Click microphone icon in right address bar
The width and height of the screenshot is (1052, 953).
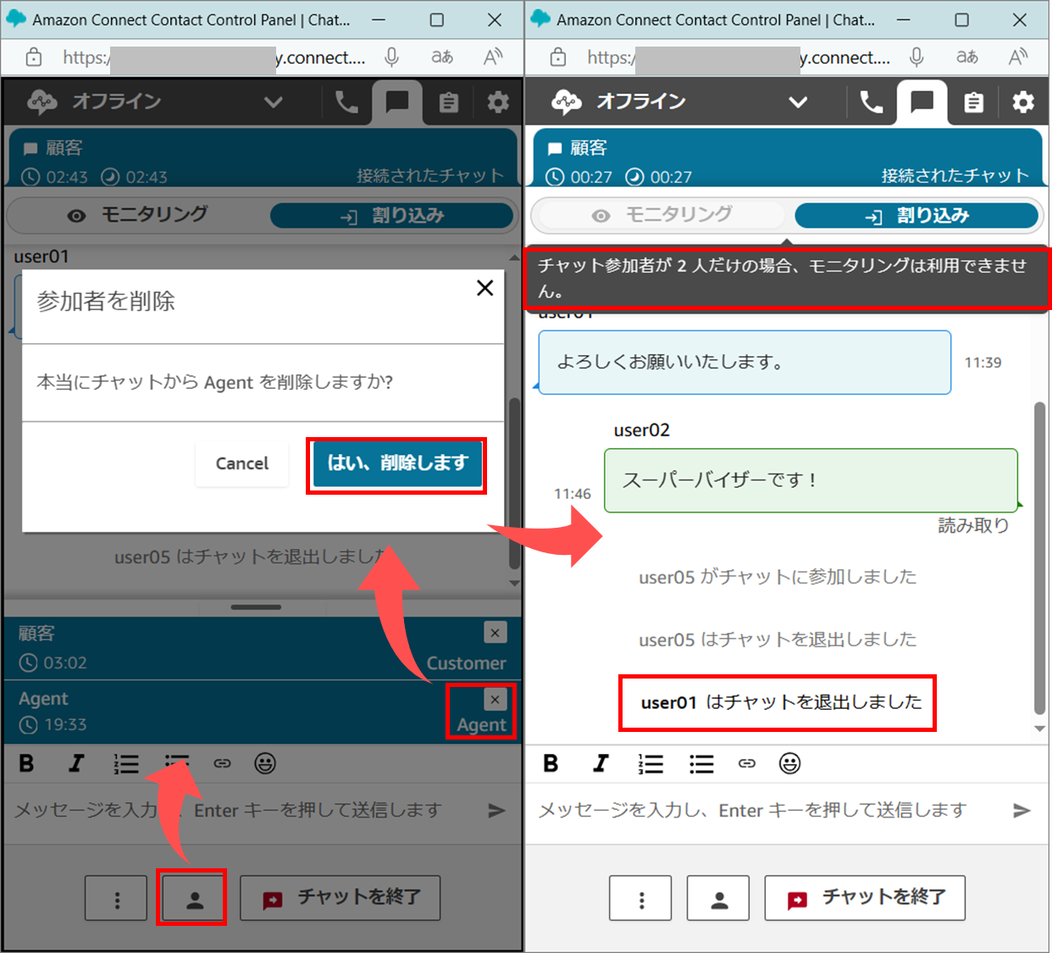[x=916, y=58]
